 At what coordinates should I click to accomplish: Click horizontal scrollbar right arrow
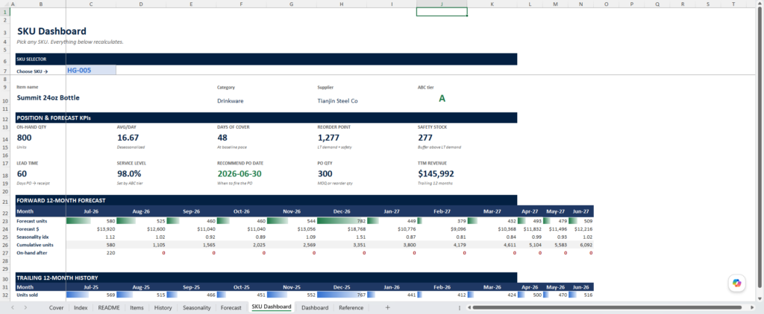click(x=752, y=308)
